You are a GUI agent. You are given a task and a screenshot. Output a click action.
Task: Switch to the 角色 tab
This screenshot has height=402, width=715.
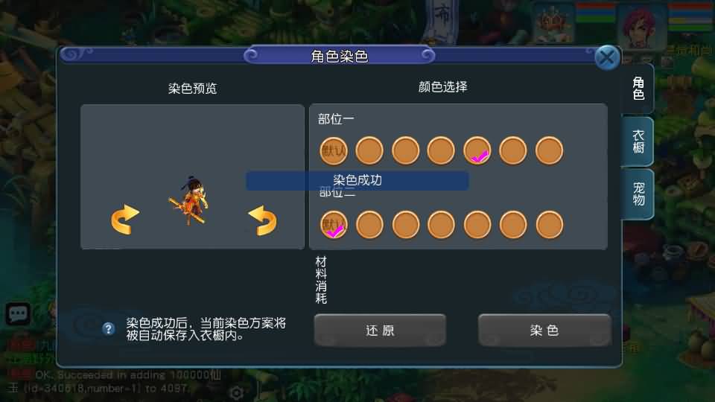(x=638, y=89)
